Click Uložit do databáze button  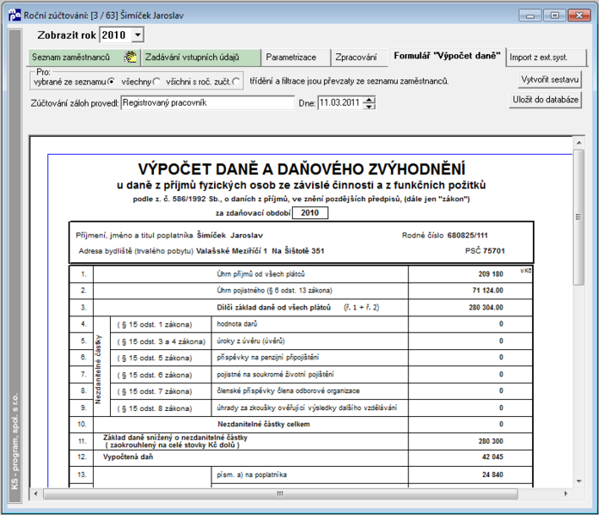pyautogui.click(x=545, y=100)
